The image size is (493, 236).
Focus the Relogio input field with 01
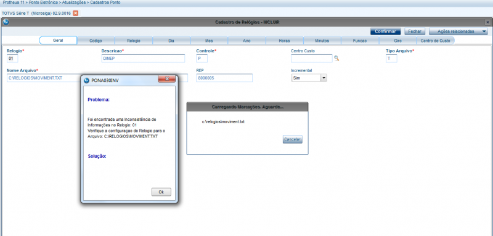[12, 59]
